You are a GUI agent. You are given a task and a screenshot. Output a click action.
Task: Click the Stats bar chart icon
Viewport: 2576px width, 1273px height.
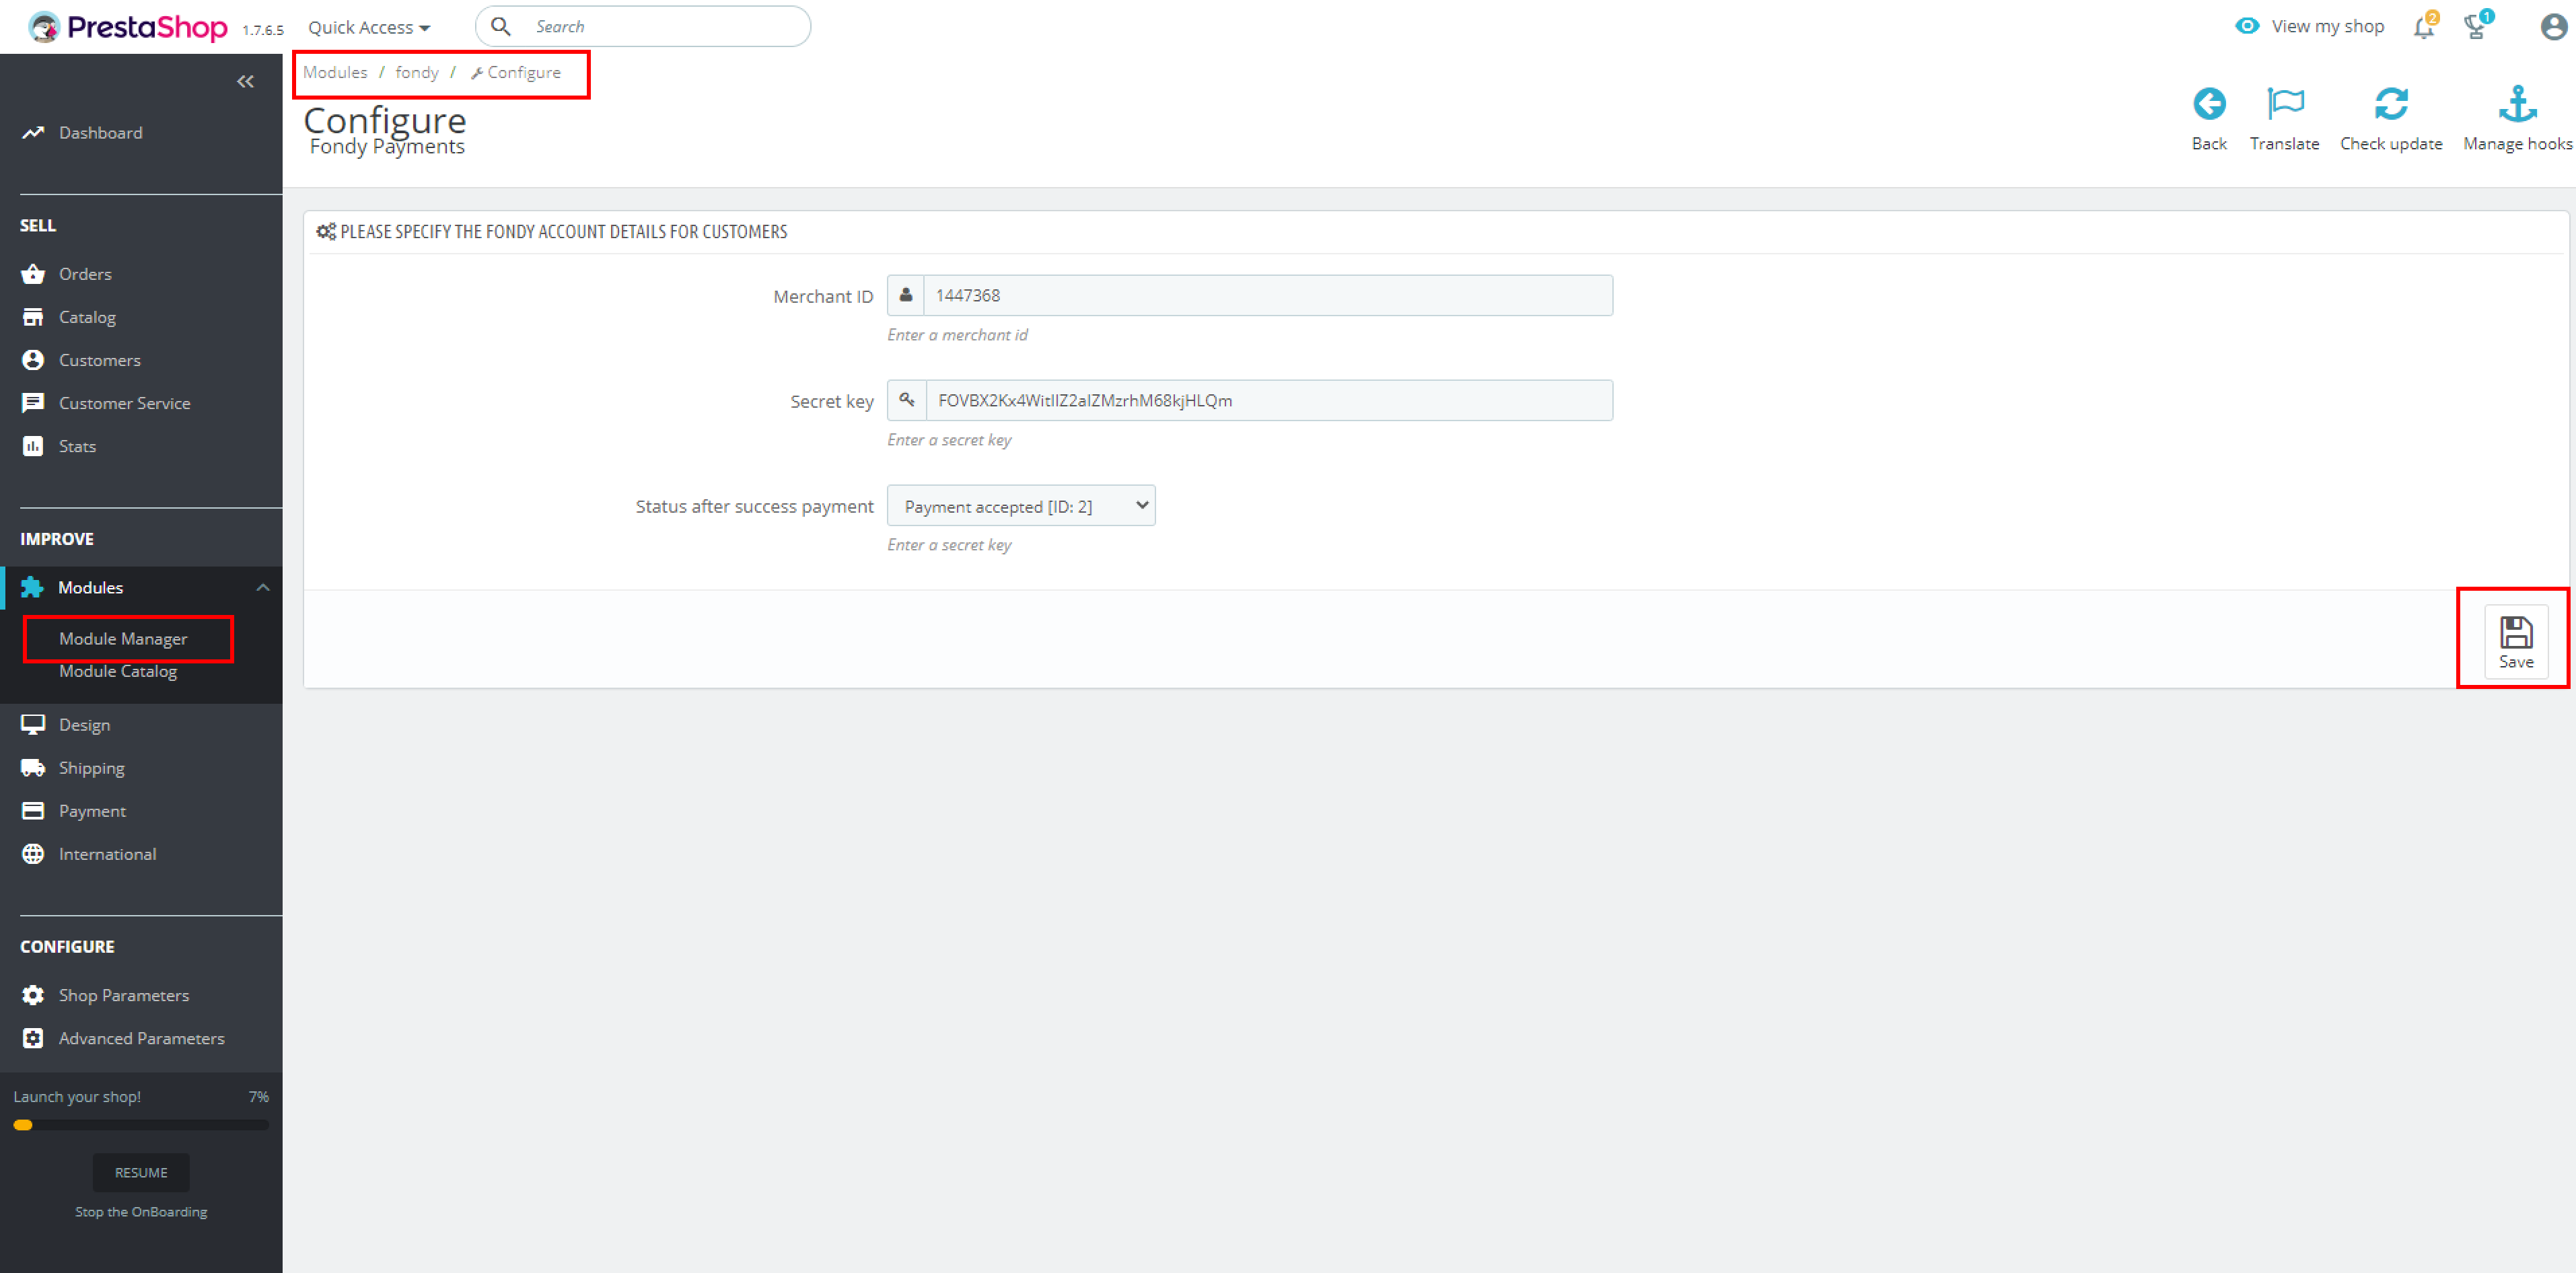pos(33,446)
